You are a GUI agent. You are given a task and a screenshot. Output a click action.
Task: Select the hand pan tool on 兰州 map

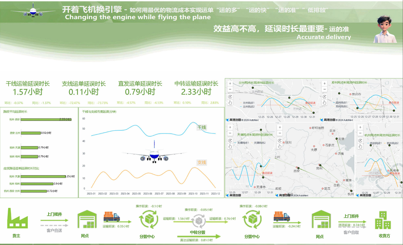pyautogui.click(x=230, y=103)
